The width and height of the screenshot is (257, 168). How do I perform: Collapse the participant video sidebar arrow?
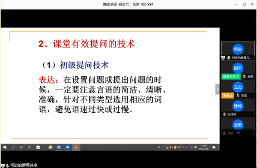pos(217,89)
